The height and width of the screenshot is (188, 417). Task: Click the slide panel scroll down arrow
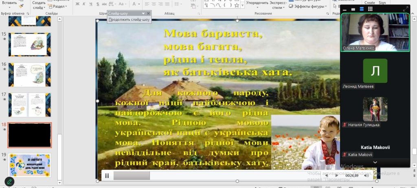tap(59, 183)
